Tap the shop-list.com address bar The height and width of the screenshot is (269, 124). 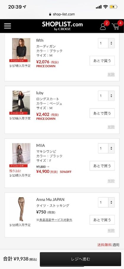point(62,14)
